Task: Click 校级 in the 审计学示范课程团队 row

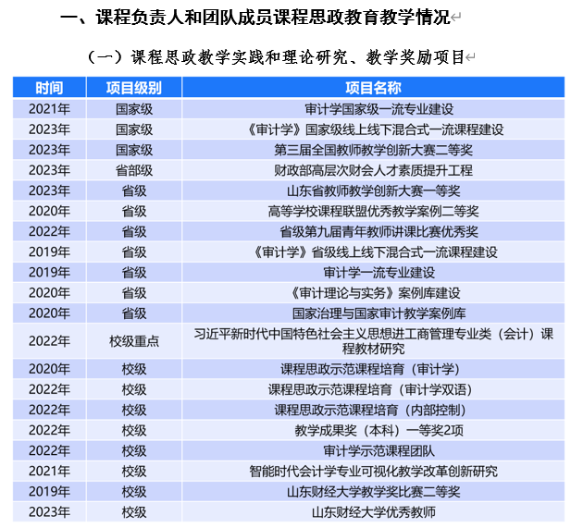Action: [133, 450]
